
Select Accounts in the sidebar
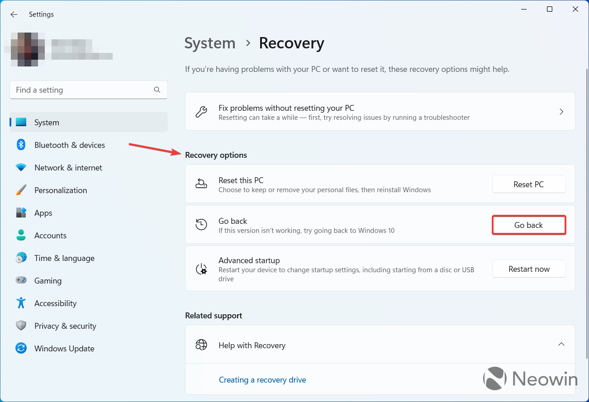click(50, 236)
